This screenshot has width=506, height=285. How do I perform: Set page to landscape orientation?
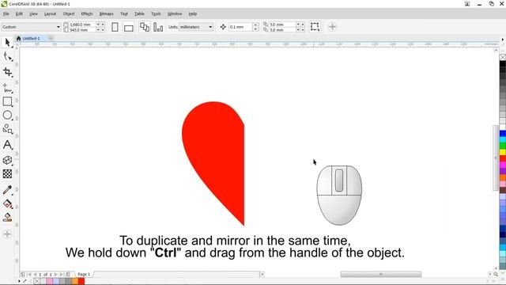[x=128, y=28]
